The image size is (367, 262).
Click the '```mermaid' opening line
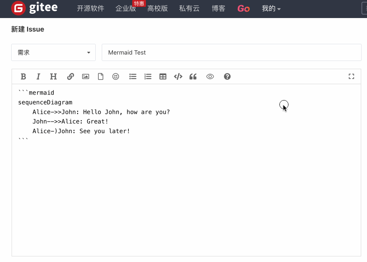pyautogui.click(x=36, y=93)
